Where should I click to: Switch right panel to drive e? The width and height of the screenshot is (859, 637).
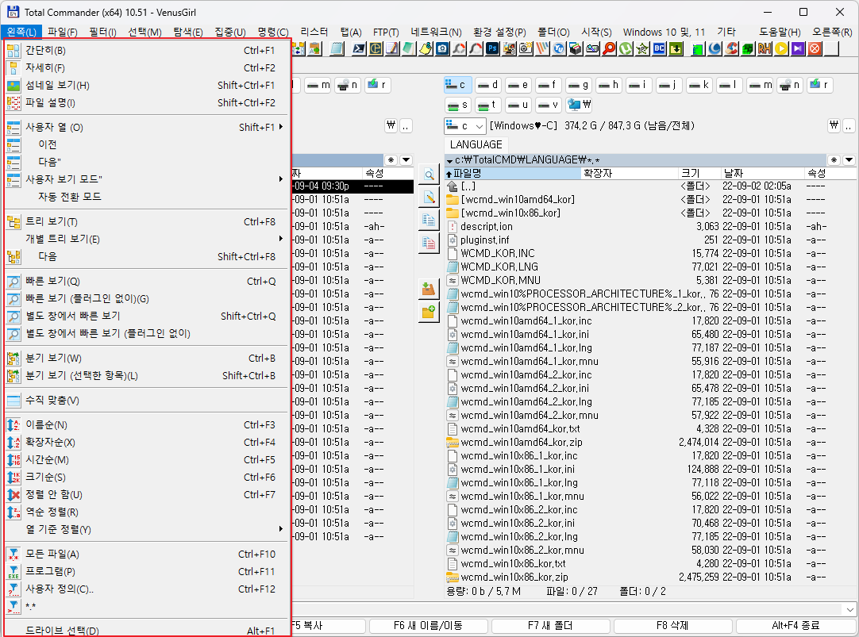(518, 85)
